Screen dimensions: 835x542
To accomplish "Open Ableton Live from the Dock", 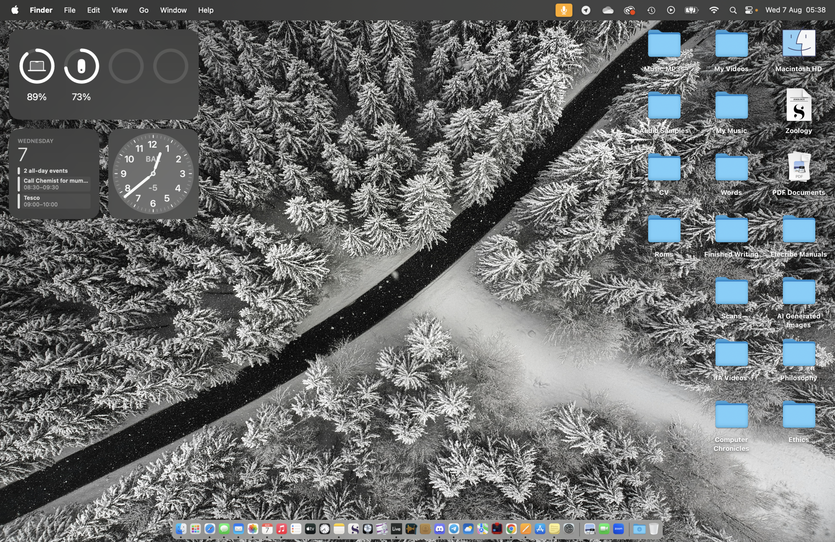I will coord(396,529).
